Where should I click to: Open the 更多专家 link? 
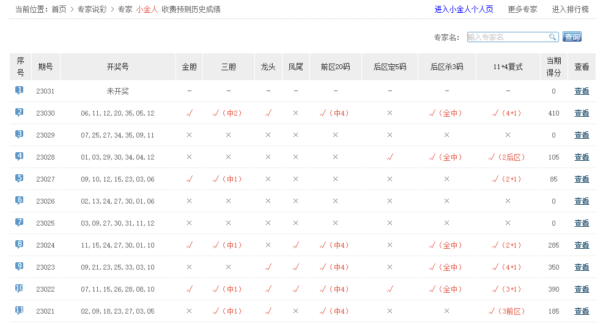(x=522, y=9)
